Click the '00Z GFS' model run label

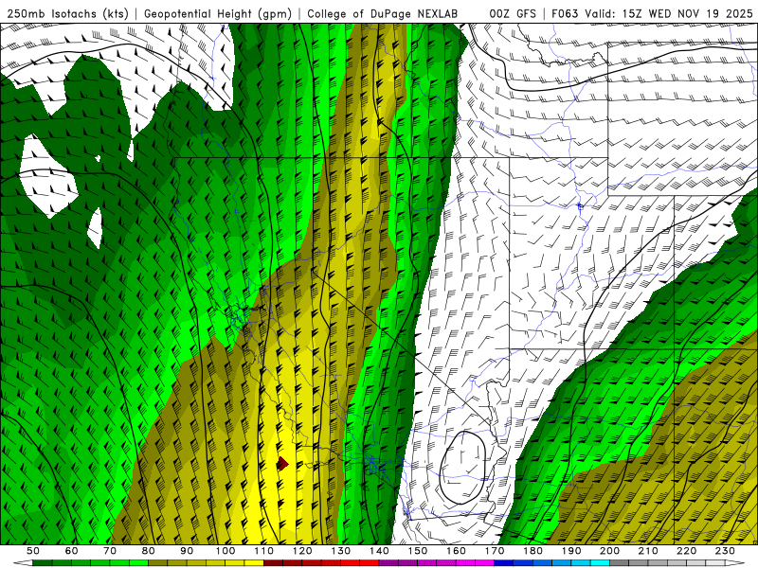pyautogui.click(x=513, y=14)
